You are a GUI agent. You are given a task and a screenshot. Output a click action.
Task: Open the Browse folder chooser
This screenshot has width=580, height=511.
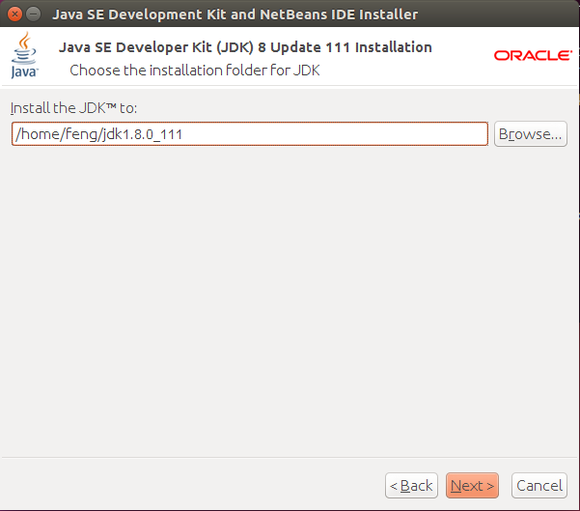coord(531,133)
